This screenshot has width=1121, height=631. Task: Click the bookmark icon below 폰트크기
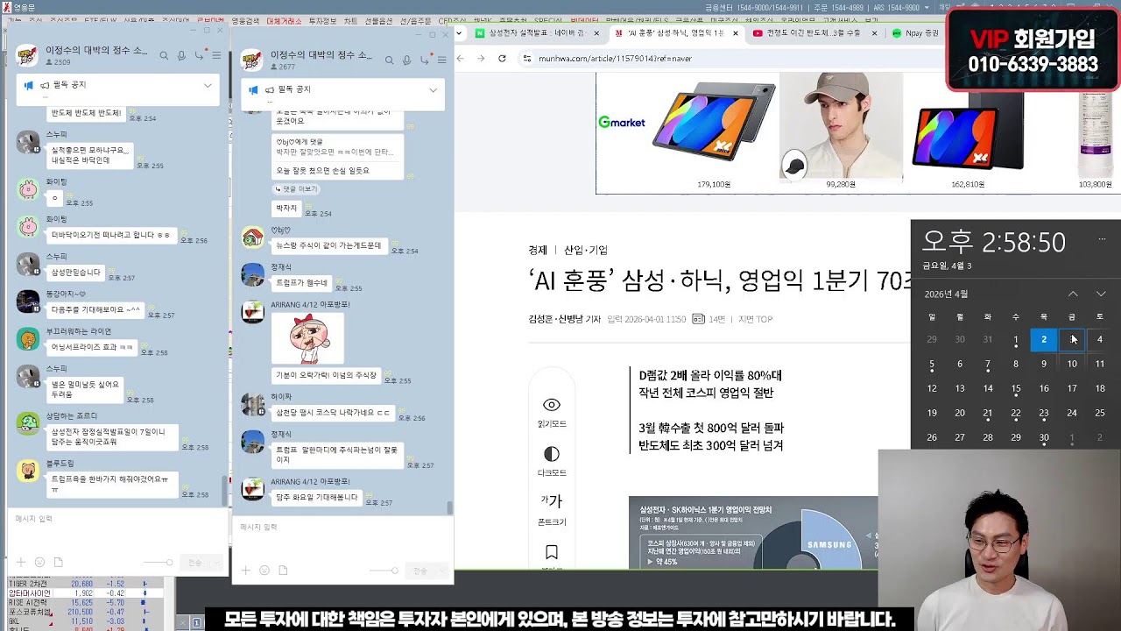pyautogui.click(x=552, y=552)
